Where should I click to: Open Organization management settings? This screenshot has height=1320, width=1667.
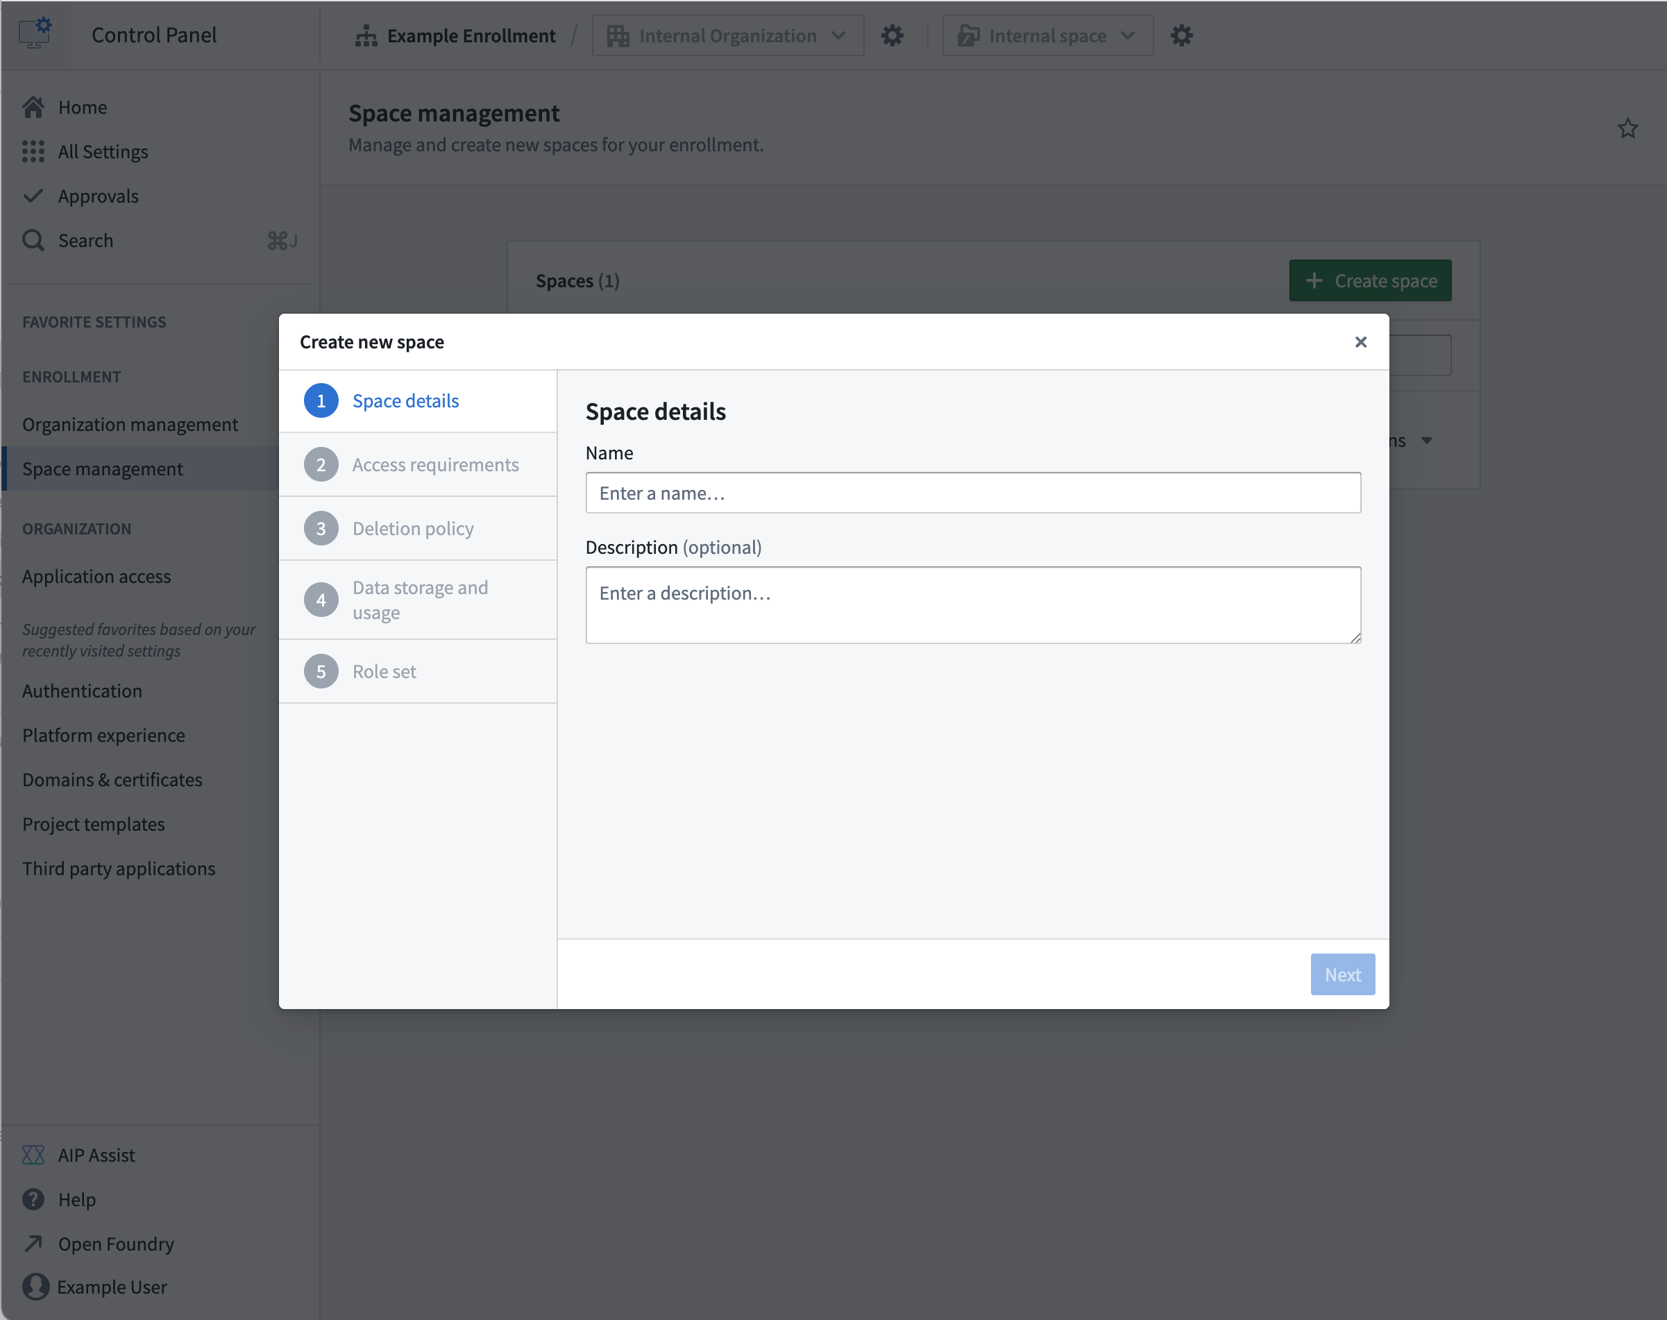point(130,424)
